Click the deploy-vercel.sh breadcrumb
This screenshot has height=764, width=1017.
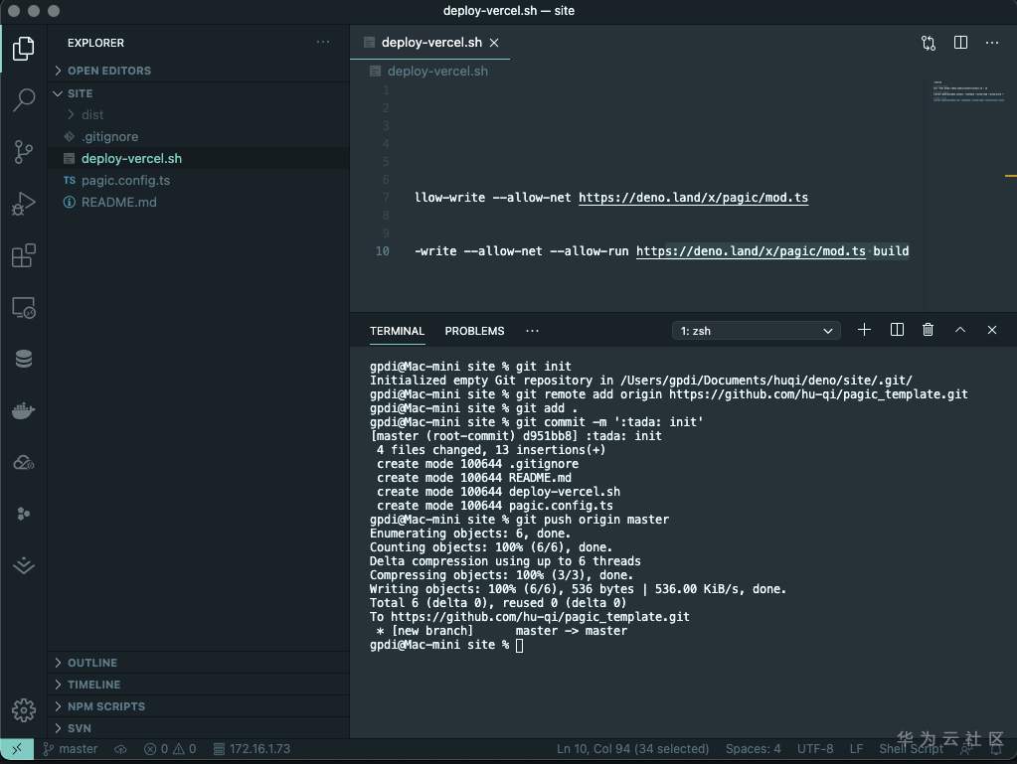click(x=429, y=72)
